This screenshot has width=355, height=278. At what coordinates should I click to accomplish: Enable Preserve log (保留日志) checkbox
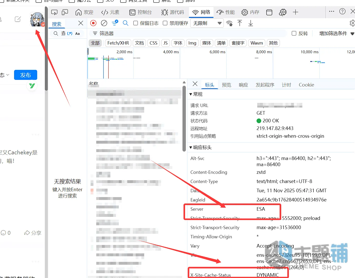[x=136, y=23]
